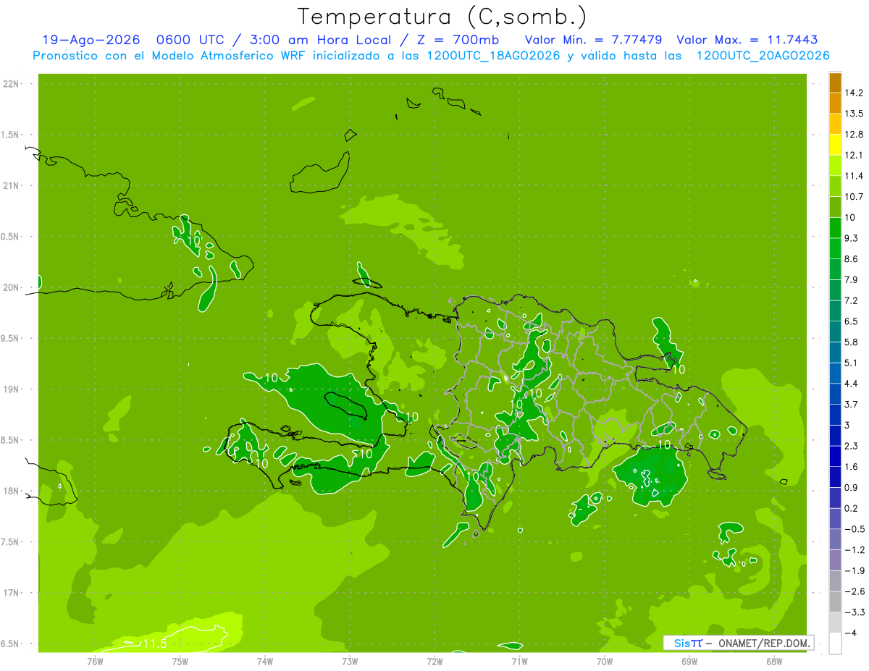
Task: Click the "11.5" contour label on map
Action: pyautogui.click(x=154, y=644)
